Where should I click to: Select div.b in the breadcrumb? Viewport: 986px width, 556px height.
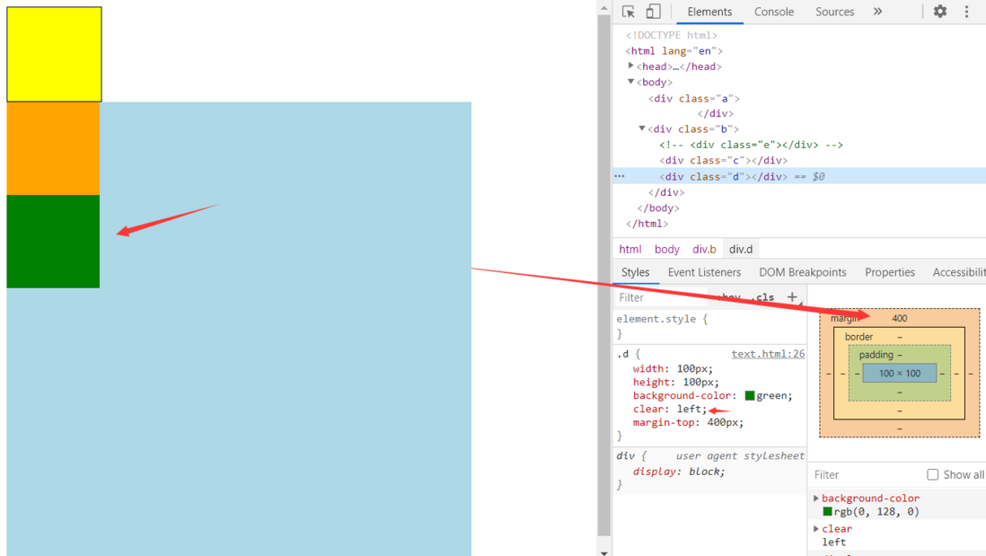click(704, 249)
